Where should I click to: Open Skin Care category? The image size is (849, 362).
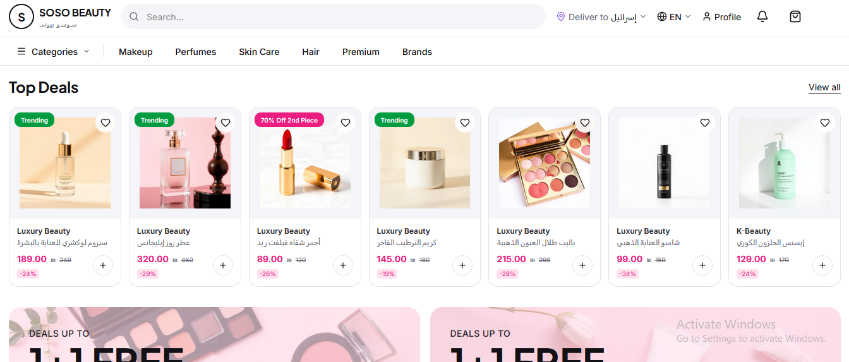point(259,52)
